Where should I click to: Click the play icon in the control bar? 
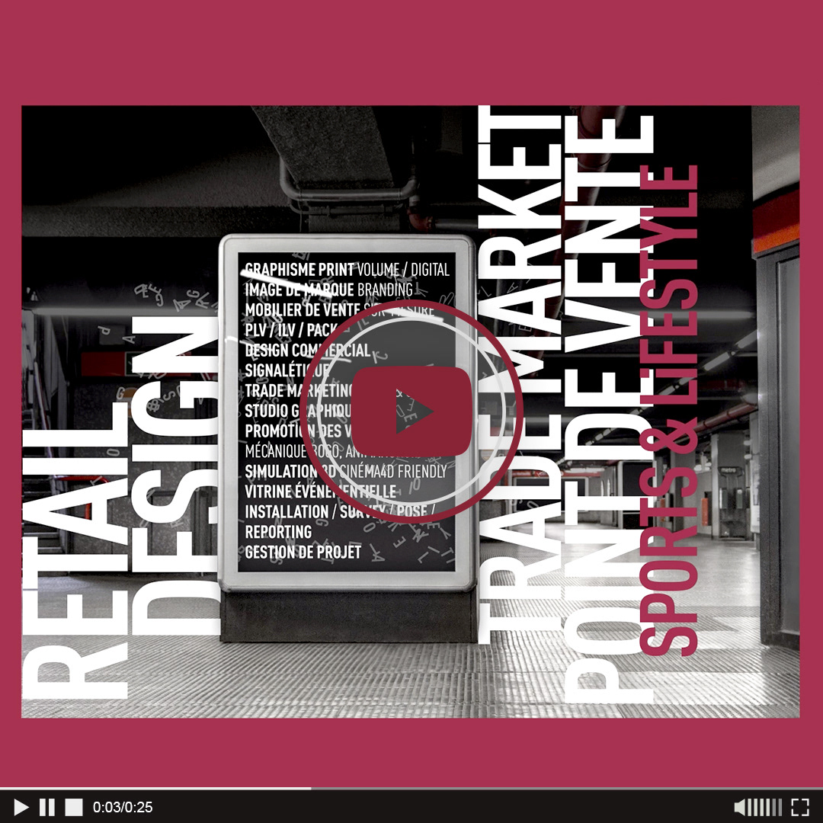coord(21,807)
